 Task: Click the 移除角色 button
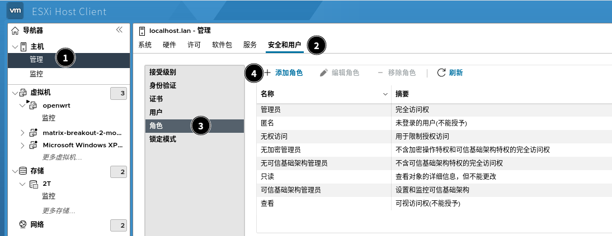coord(396,73)
